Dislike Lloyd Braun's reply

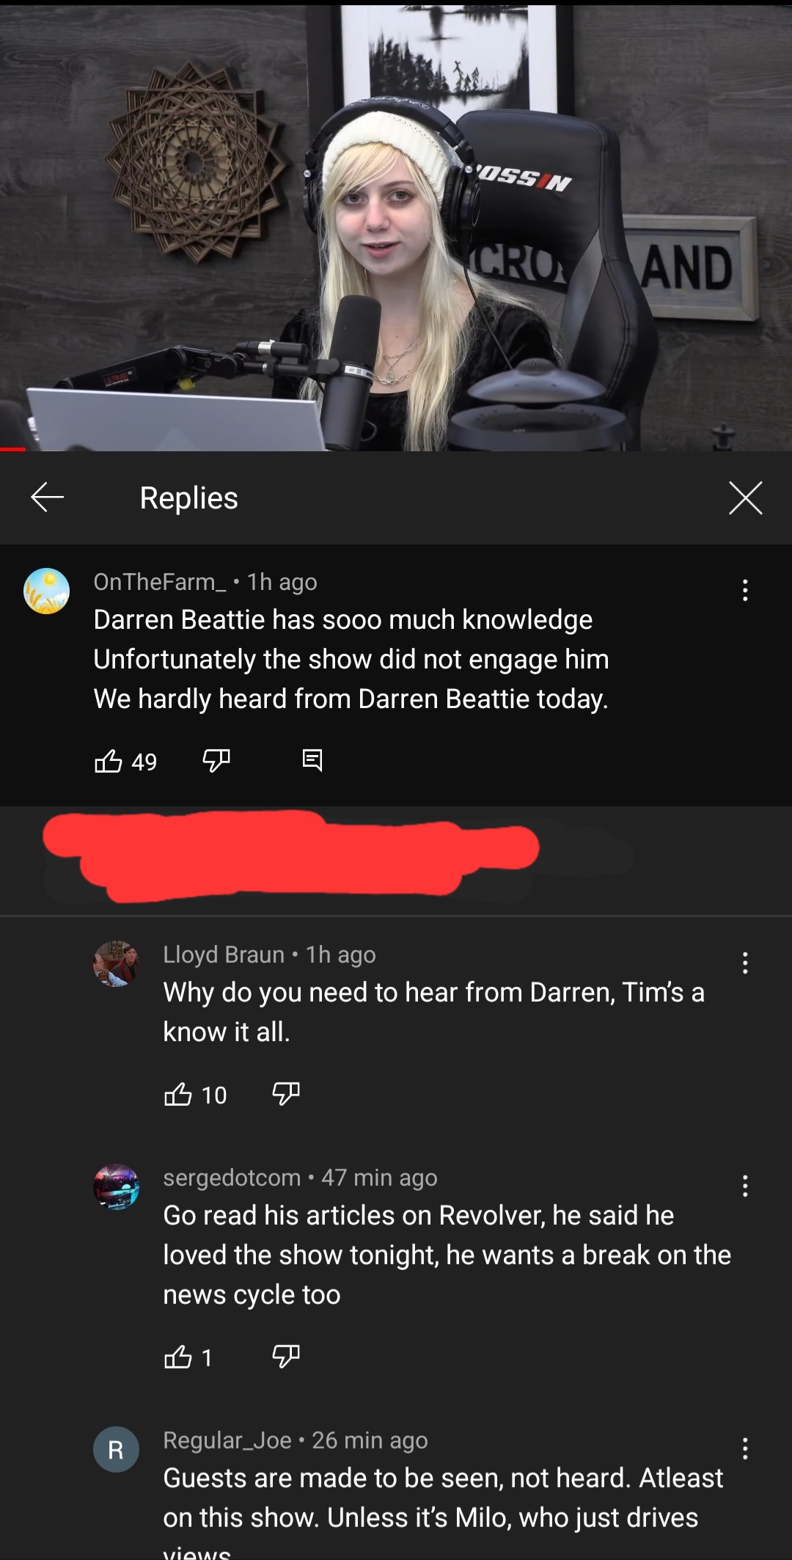(286, 1095)
